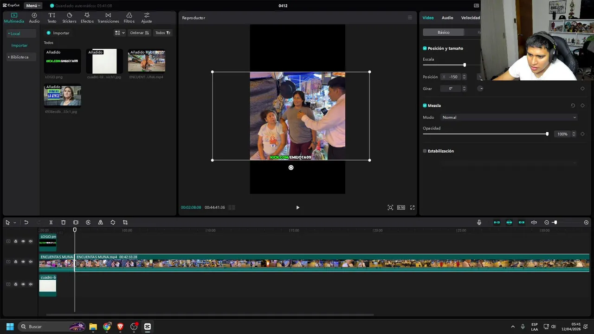Expand the Local media section

(x=21, y=33)
